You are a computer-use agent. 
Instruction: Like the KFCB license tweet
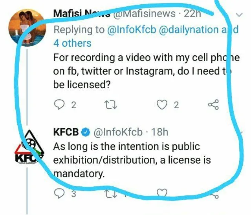click(161, 193)
